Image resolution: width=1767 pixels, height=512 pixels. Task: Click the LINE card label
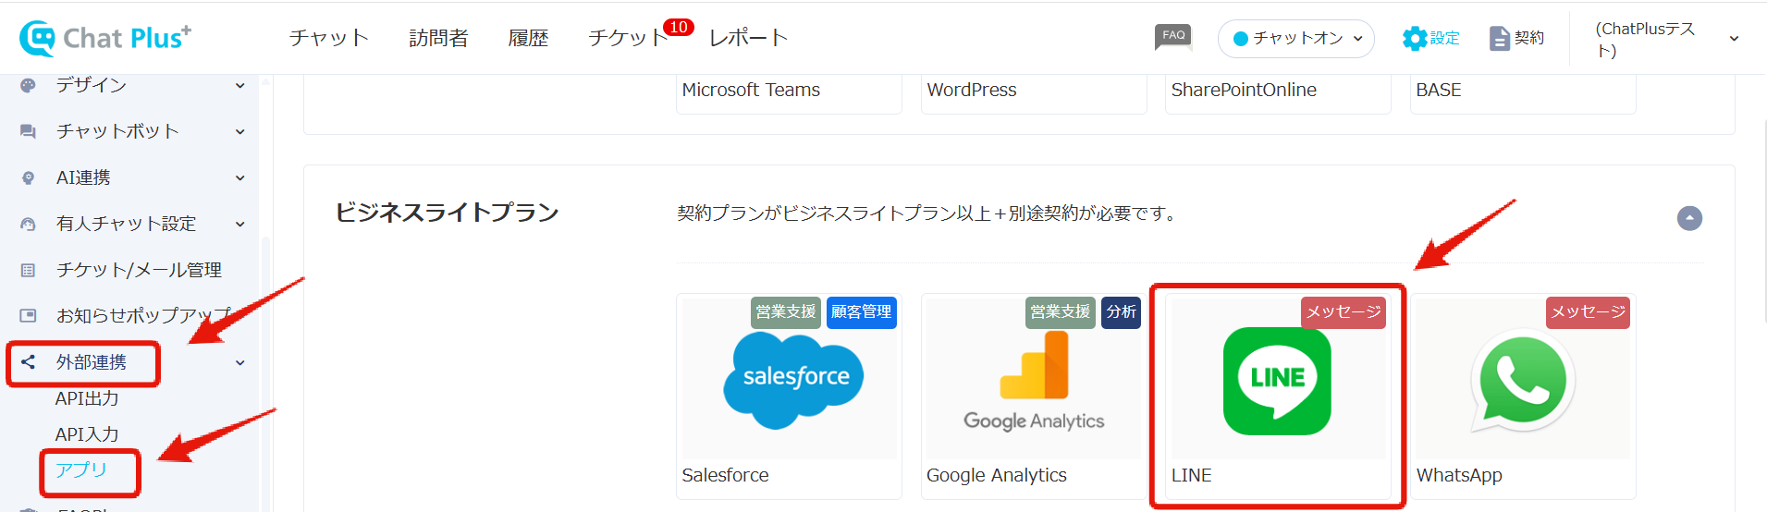[1191, 475]
